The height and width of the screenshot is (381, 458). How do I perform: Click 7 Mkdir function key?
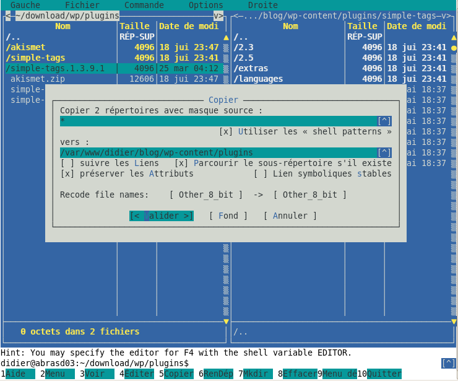(x=256, y=374)
